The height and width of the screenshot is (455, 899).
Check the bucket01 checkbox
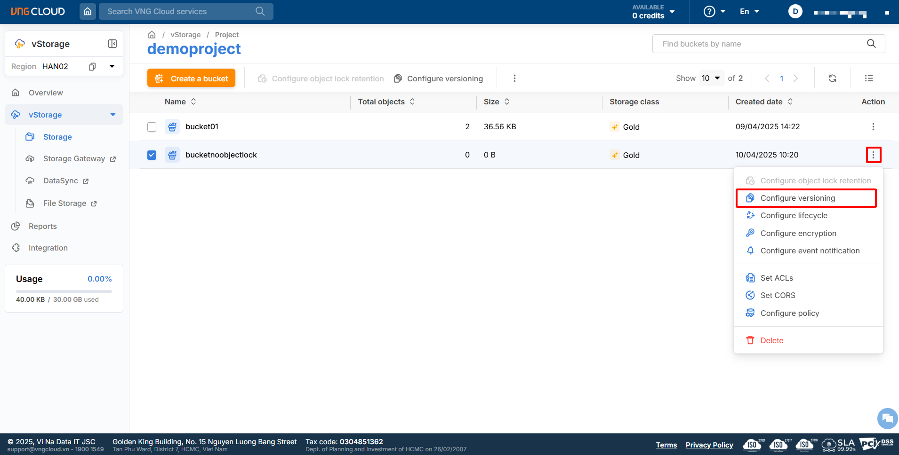coord(152,127)
